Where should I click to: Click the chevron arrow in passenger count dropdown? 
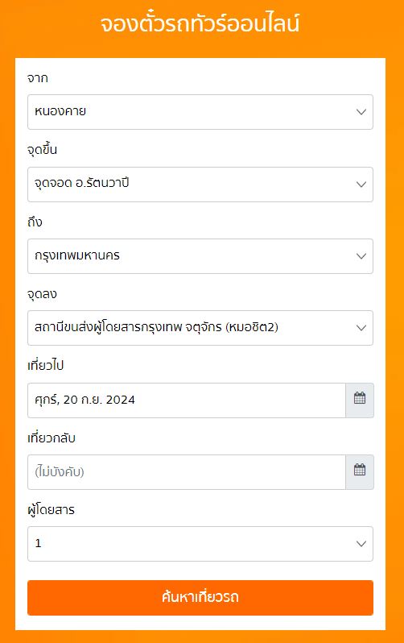361,544
